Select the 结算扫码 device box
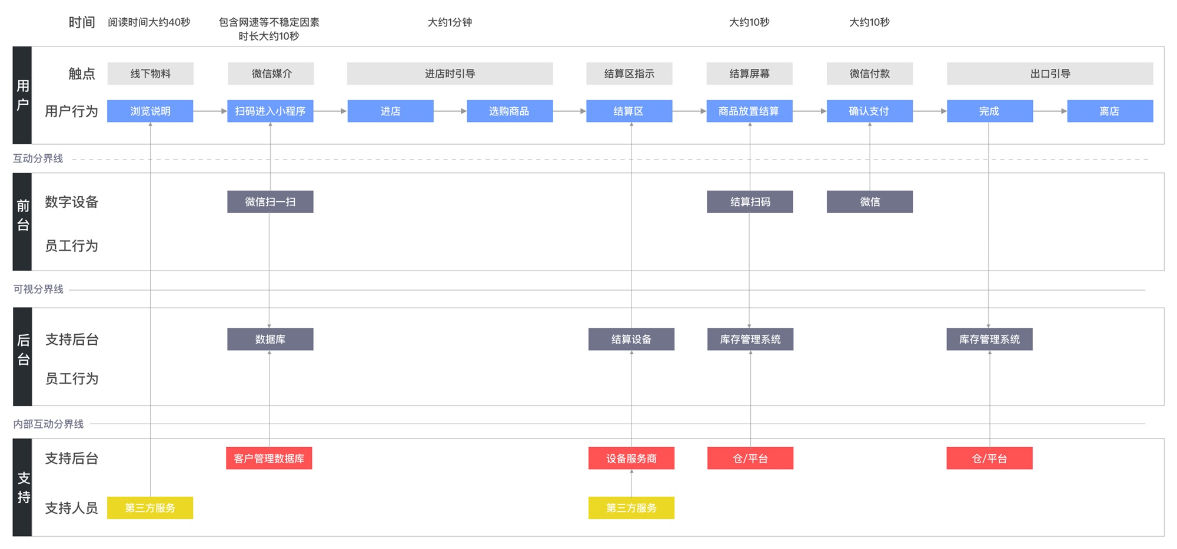 750,202
